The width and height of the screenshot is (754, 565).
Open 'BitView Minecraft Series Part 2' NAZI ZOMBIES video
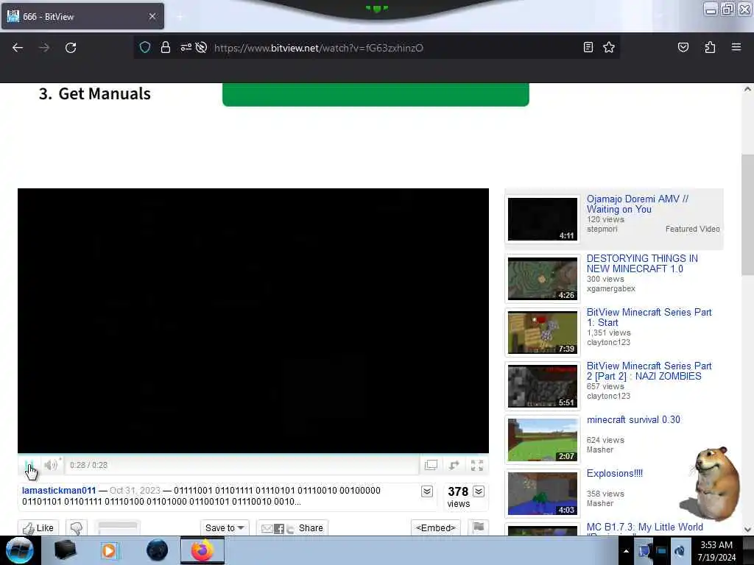click(649, 371)
